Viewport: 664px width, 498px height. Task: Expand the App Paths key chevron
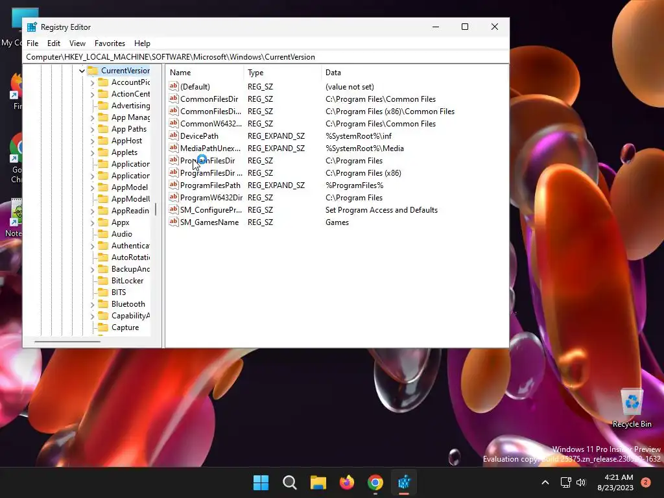[92, 129]
